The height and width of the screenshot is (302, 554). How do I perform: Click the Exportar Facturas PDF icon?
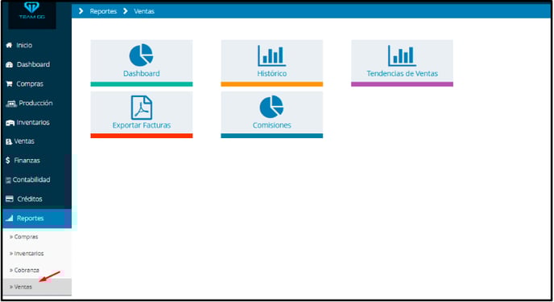[142, 108]
